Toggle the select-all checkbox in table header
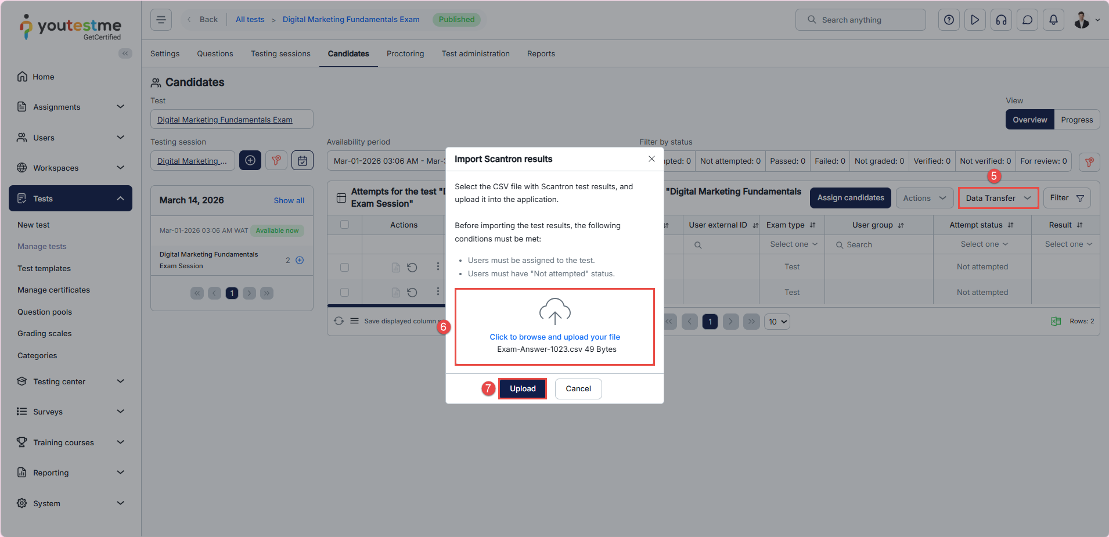This screenshot has width=1109, height=537. [344, 225]
